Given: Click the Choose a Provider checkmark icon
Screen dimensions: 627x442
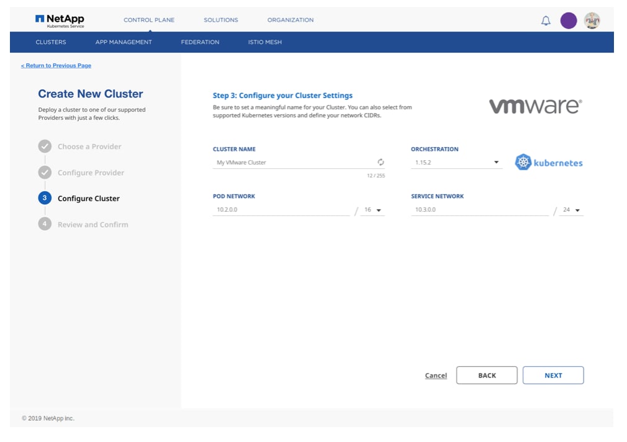Looking at the screenshot, I should click(x=45, y=147).
